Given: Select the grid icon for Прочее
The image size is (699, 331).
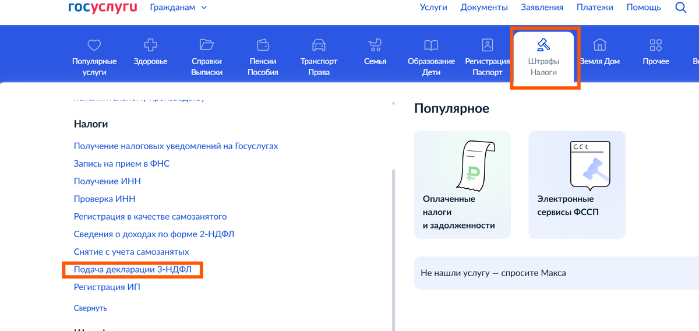Looking at the screenshot, I should pyautogui.click(x=656, y=45).
